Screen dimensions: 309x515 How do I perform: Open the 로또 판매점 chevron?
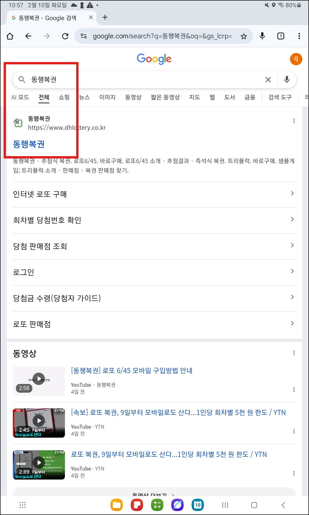click(x=292, y=323)
